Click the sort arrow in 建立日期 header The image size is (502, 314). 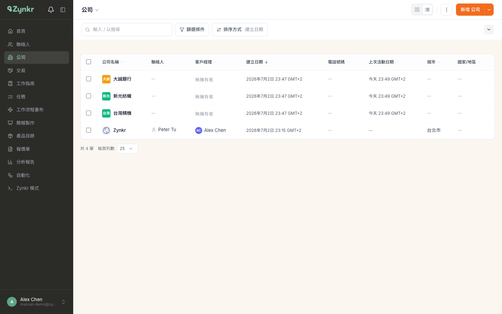pos(266,62)
